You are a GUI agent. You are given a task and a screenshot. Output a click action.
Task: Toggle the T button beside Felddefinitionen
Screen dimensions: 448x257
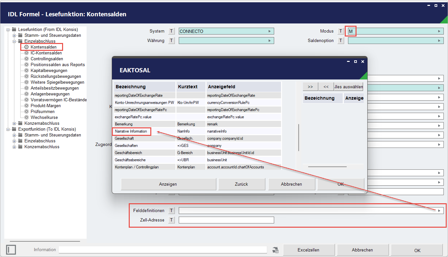(172, 211)
